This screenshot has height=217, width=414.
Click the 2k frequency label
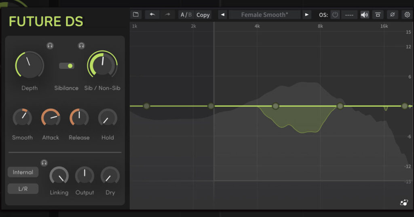[194, 26]
